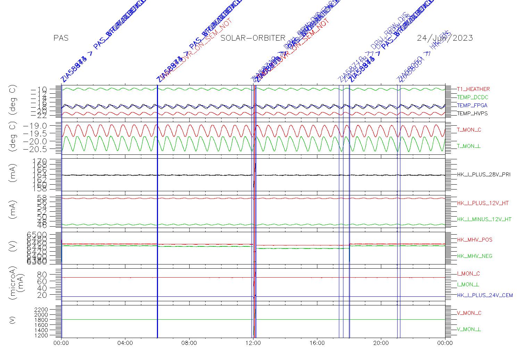Click the HK_I_PLUS_12V_HT legend label
Screen dimensions: 525x354
[x=483, y=203]
